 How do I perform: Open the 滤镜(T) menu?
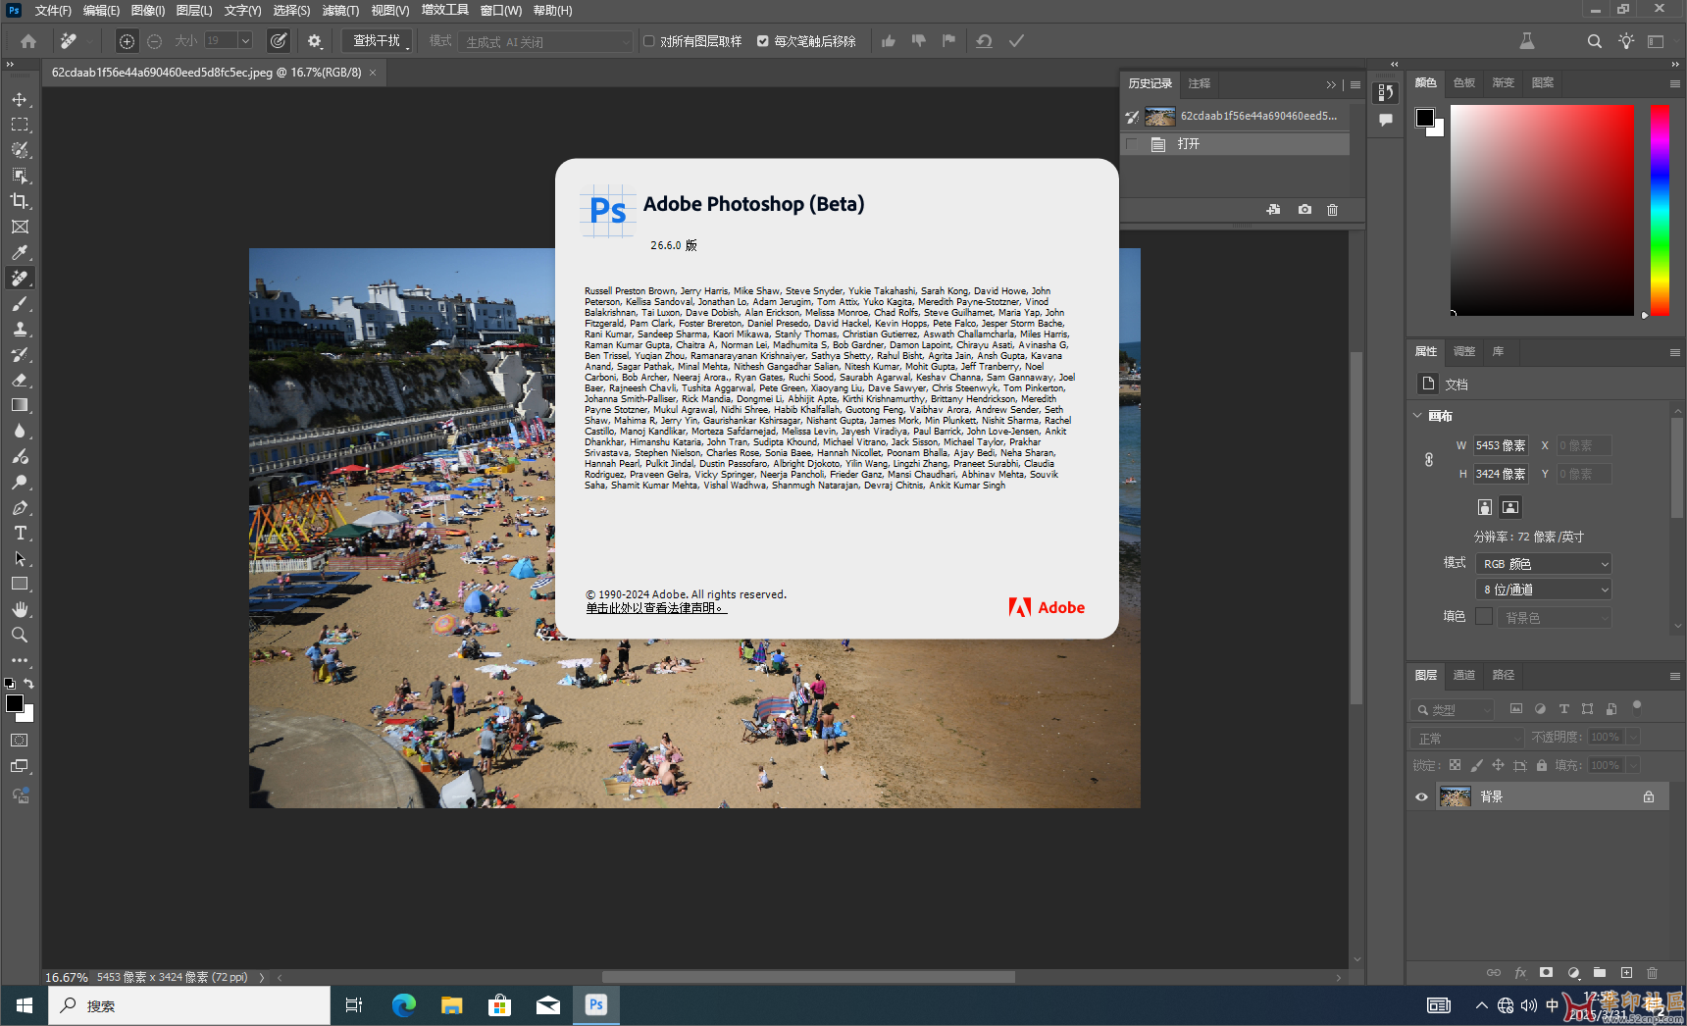tap(340, 11)
